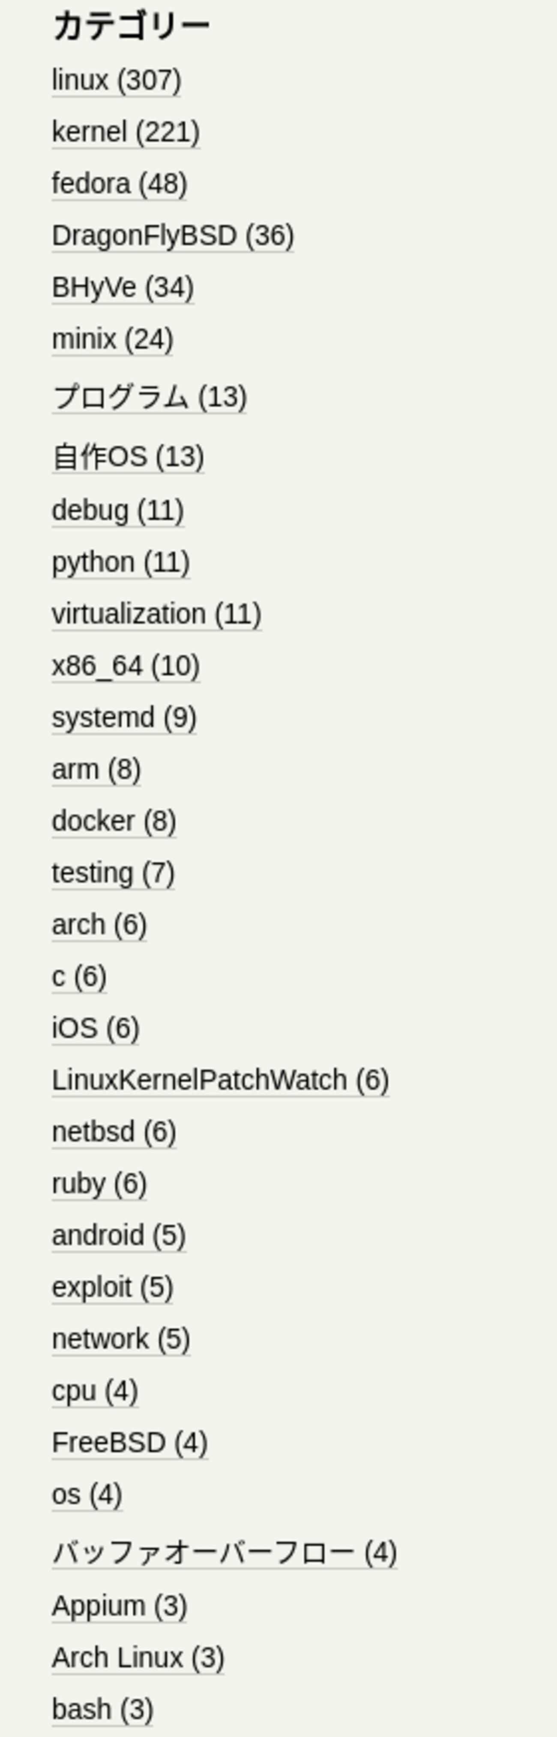Select the netbsd (6) category
Image resolution: width=557 pixels, height=1737 pixels.
click(x=114, y=1132)
